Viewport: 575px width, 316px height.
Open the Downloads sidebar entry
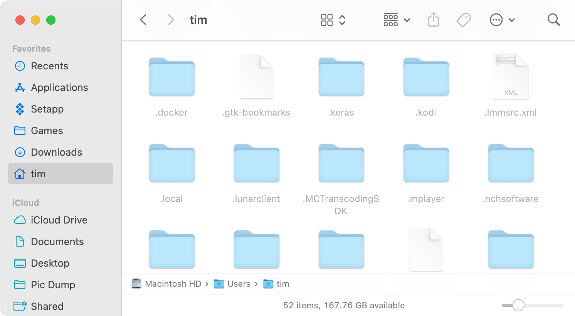point(55,152)
